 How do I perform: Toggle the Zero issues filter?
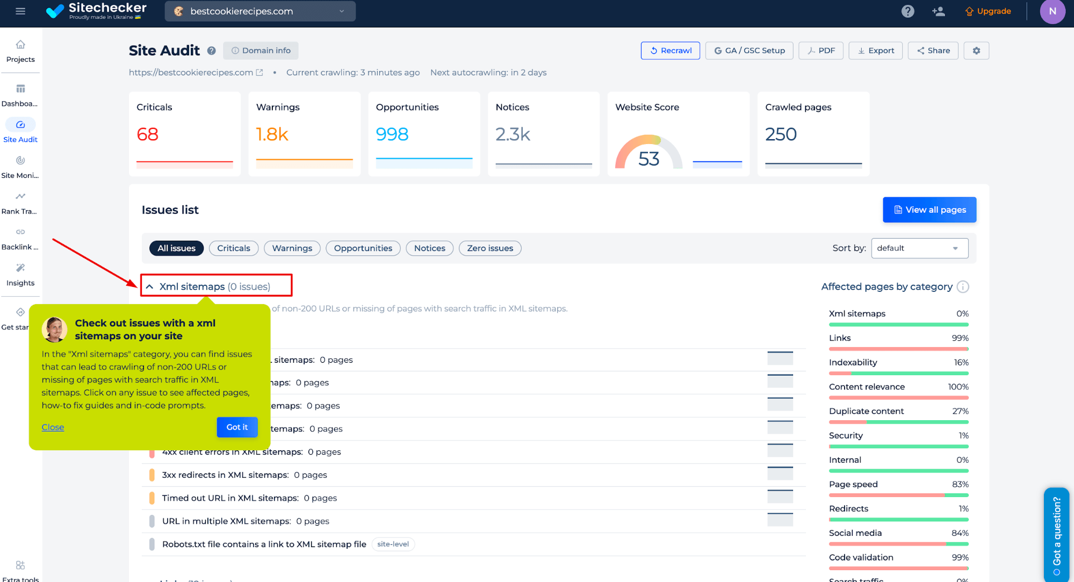[x=490, y=248]
